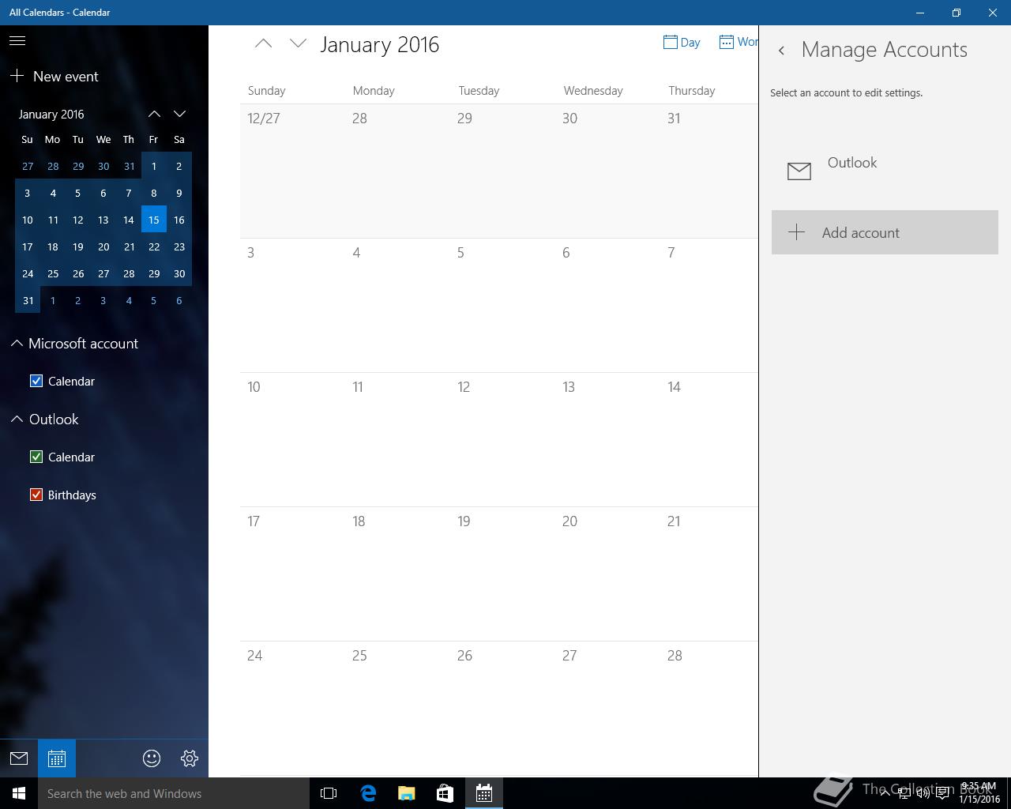Select today, 15, in mini calendar
The image size is (1011, 809).
(154, 220)
